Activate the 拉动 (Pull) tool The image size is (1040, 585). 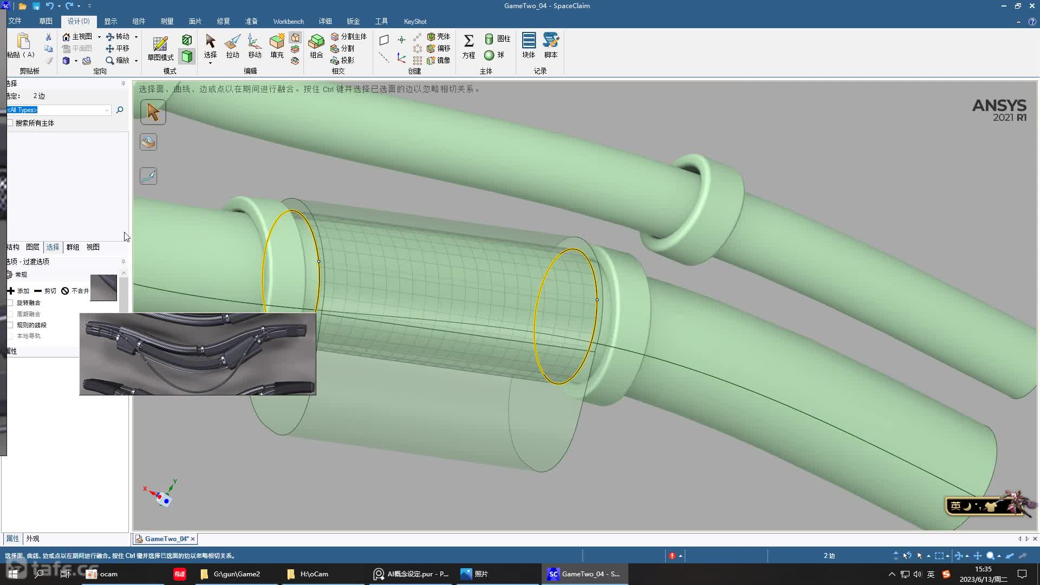tap(232, 45)
